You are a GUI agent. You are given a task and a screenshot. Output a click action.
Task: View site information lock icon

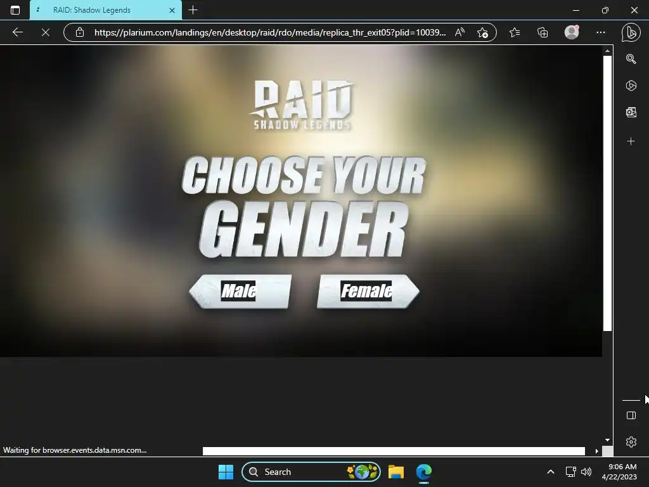pyautogui.click(x=80, y=32)
